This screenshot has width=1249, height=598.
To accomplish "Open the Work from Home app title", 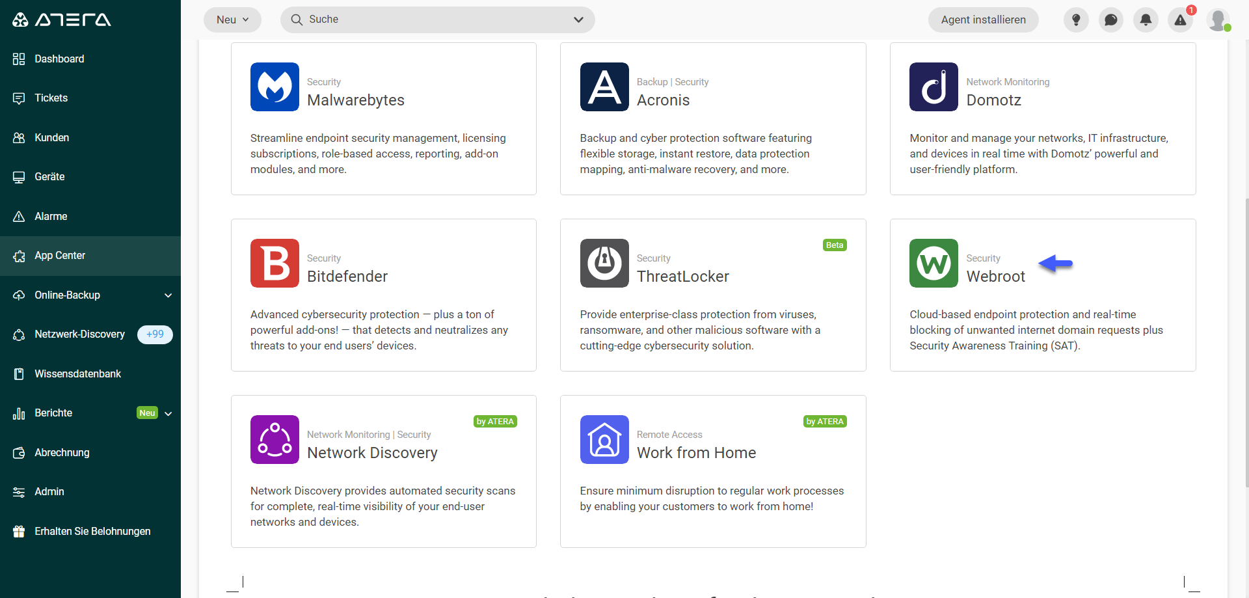I will [x=696, y=453].
